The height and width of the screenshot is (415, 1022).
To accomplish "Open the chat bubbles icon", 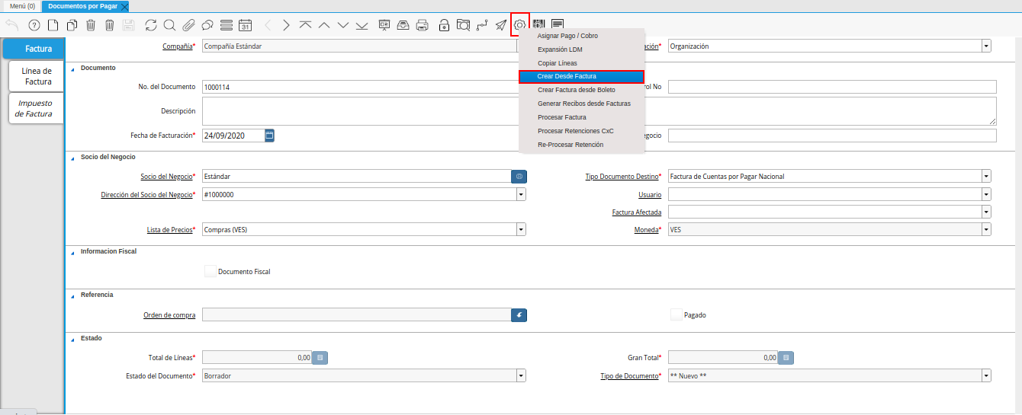I will (x=207, y=25).
